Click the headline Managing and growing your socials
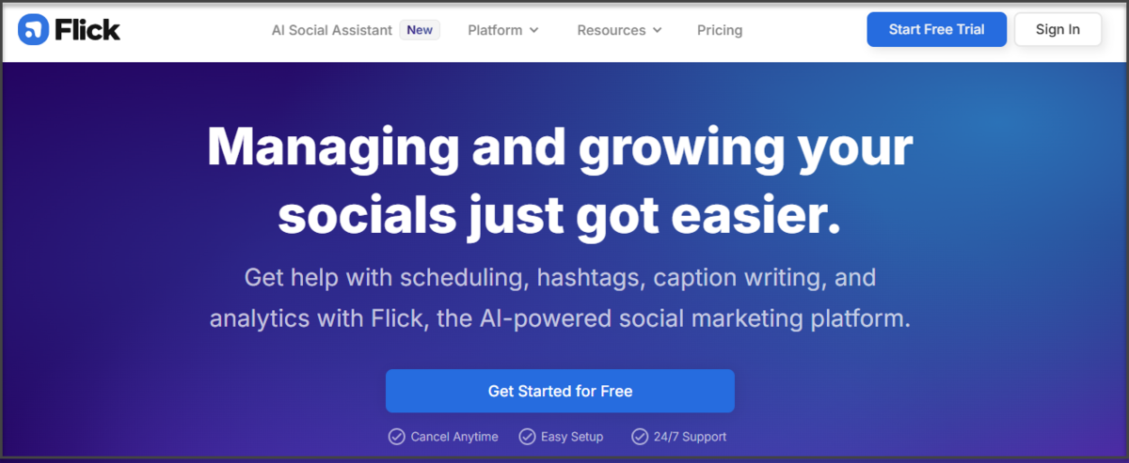 pyautogui.click(x=560, y=180)
